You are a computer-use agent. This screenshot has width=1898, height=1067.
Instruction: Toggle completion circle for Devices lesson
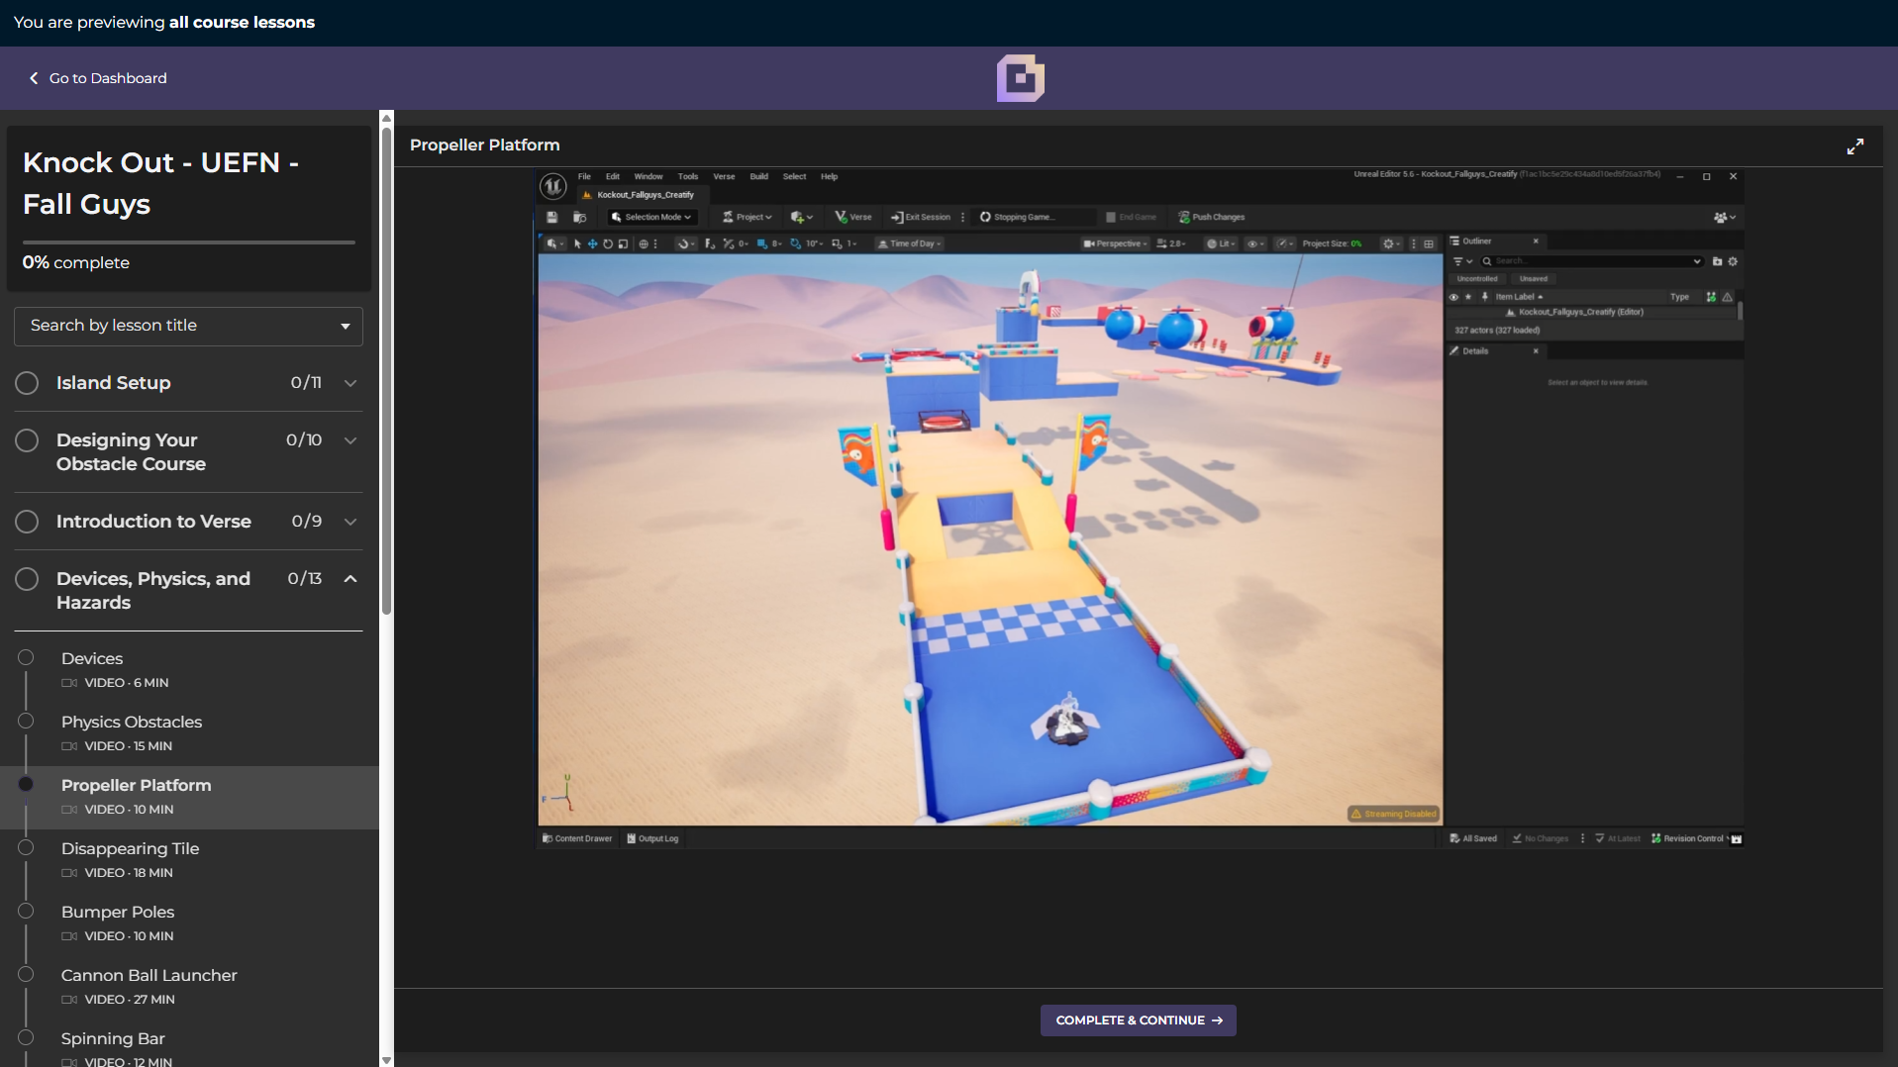coord(26,657)
